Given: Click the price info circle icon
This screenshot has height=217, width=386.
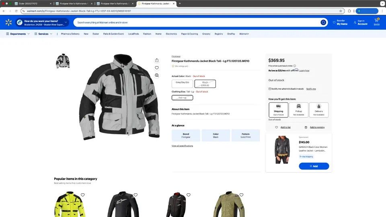Looking at the screenshot, I should (x=294, y=66).
